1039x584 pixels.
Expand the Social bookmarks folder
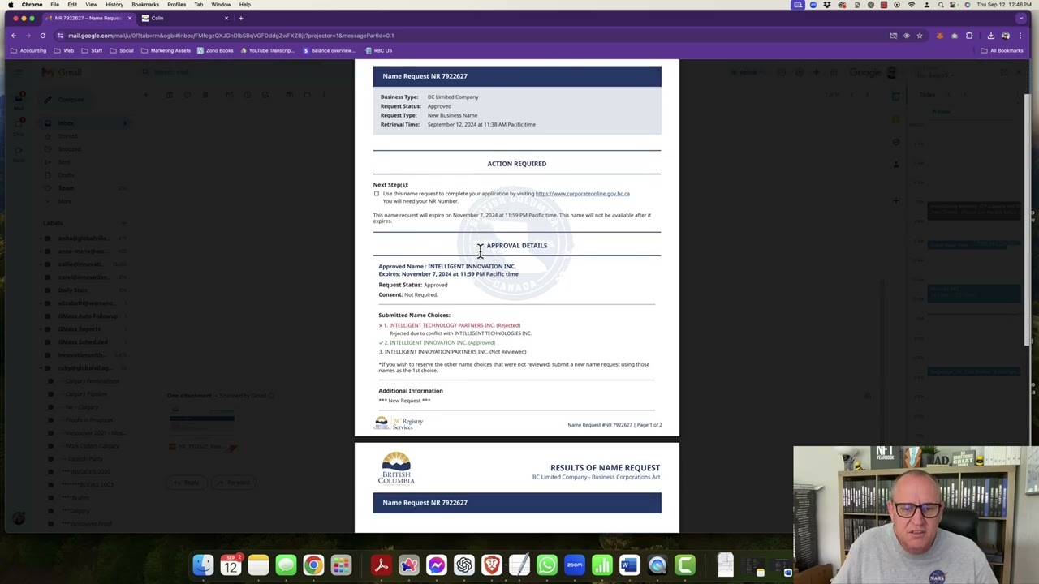point(122,50)
